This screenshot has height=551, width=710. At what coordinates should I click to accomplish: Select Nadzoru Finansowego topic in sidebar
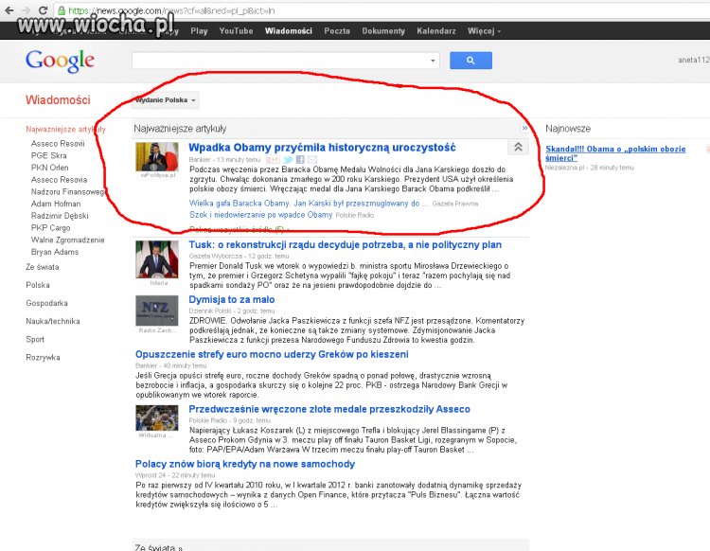pyautogui.click(x=68, y=191)
